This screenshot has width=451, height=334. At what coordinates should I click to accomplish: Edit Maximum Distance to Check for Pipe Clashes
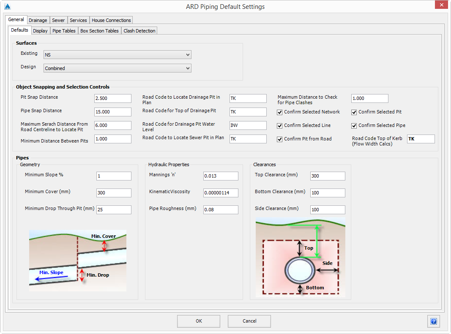click(x=369, y=98)
